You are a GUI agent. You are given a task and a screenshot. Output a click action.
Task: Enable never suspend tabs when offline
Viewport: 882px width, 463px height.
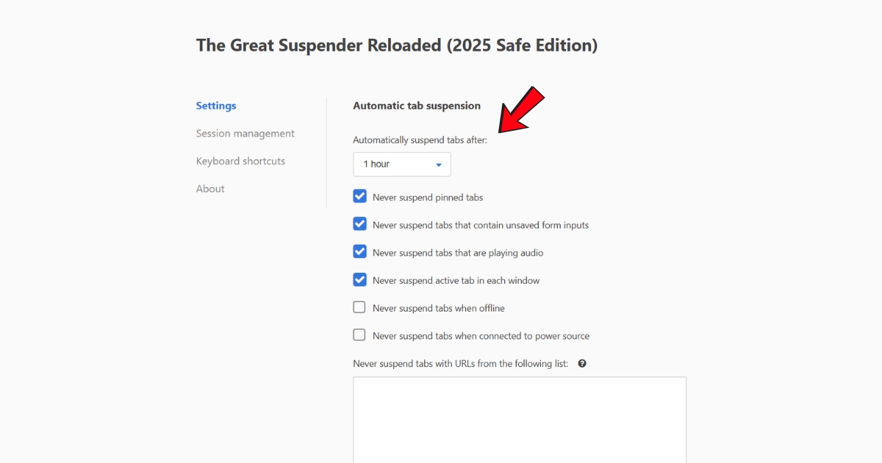359,306
